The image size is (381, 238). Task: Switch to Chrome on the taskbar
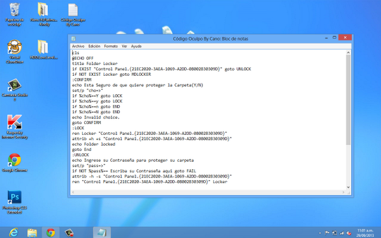(x=50, y=233)
